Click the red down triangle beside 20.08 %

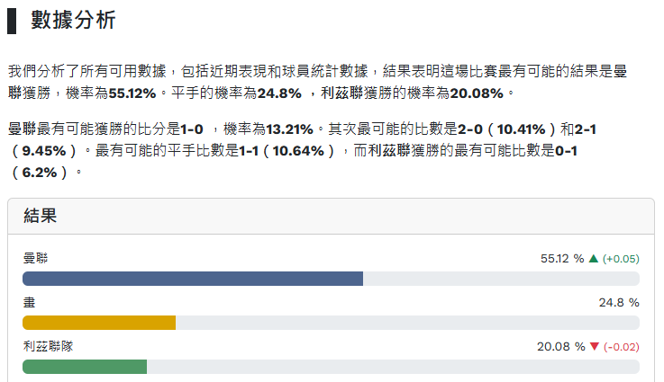594,347
